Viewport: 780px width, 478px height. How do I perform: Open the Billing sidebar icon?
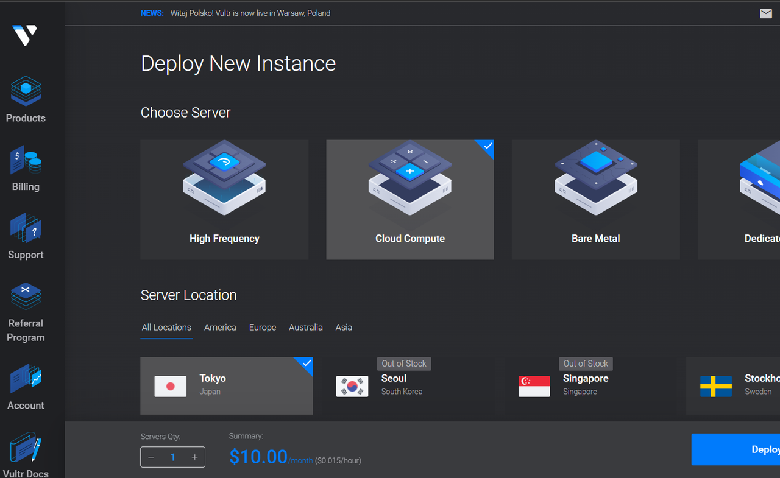tap(26, 160)
